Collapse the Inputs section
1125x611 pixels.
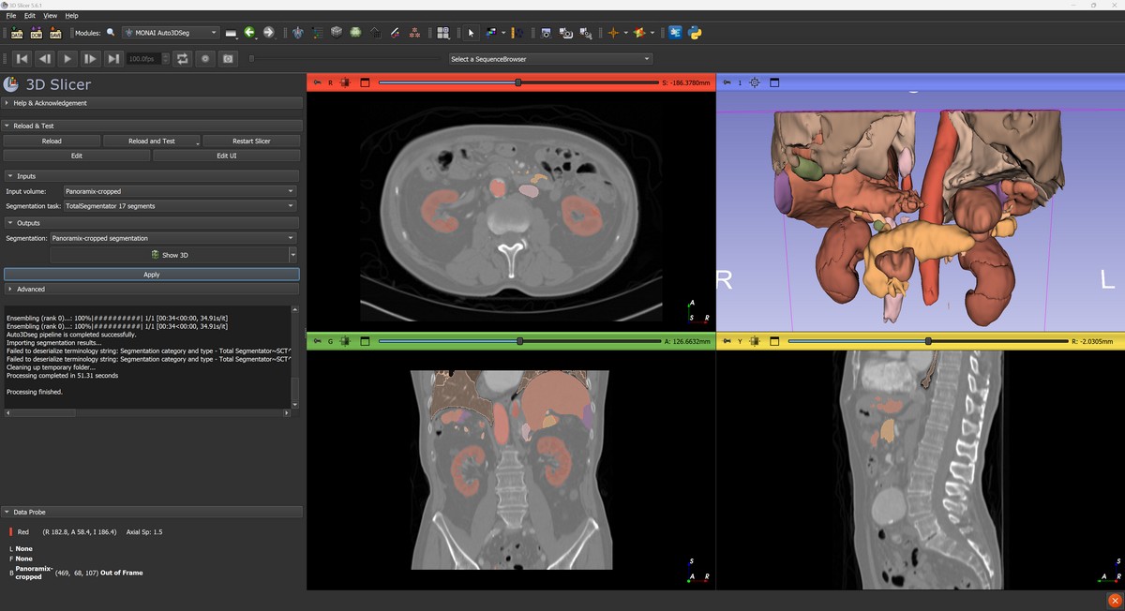[x=152, y=176]
